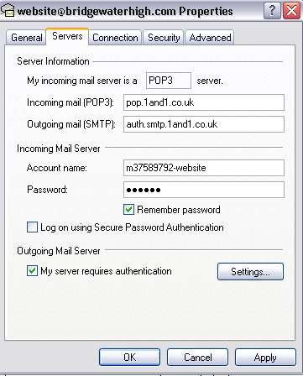Image resolution: width=303 pixels, height=376 pixels.
Task: Select the Advanced tab
Action: (210, 38)
